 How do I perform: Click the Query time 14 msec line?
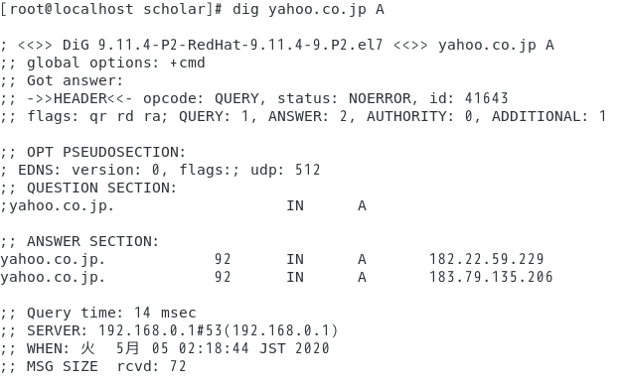coord(98,313)
